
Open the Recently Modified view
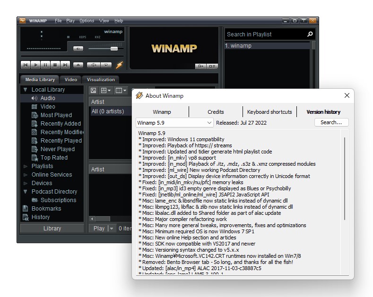coord(62,132)
